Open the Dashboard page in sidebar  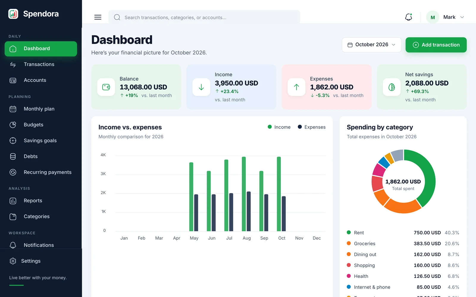(x=41, y=49)
